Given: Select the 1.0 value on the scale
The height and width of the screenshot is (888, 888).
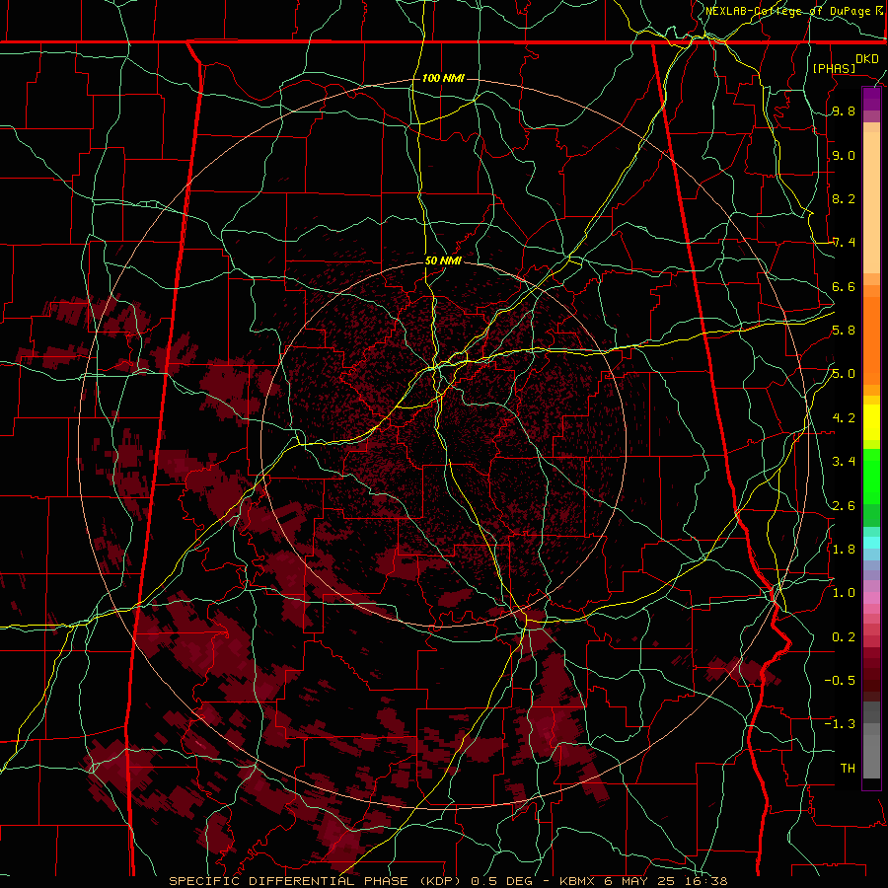Looking at the screenshot, I should pos(844,593).
